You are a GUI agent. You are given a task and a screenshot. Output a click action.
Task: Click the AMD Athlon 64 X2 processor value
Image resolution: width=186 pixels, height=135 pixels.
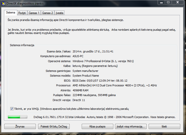115,85
